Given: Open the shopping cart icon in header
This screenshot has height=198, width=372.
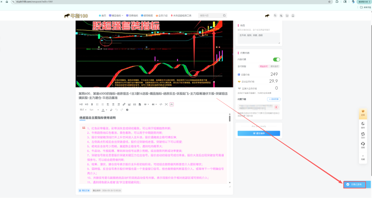Looking at the screenshot, I should tap(287, 16).
